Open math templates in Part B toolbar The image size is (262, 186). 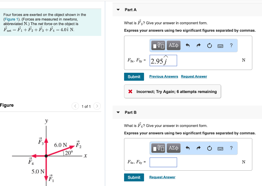(158, 148)
